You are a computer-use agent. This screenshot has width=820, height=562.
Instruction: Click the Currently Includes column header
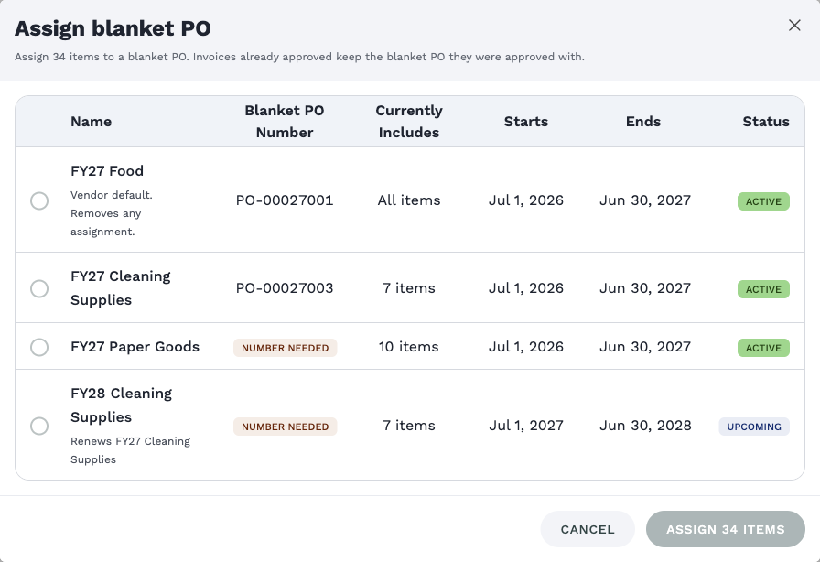(x=409, y=122)
